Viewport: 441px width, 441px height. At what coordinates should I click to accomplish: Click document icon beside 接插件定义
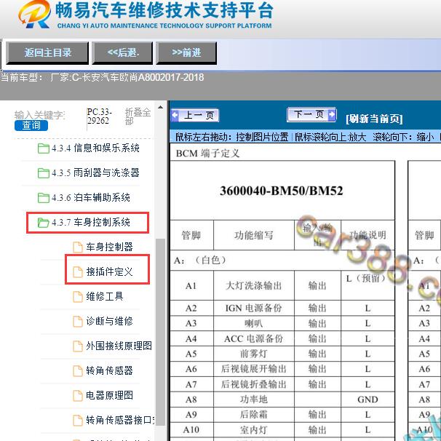pos(78,272)
